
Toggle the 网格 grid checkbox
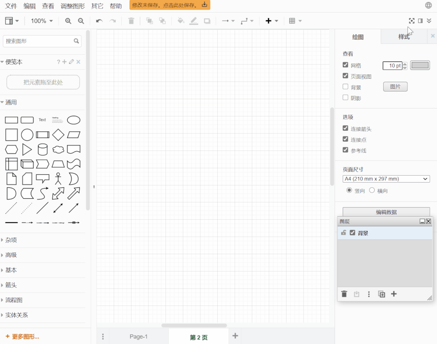345,65
